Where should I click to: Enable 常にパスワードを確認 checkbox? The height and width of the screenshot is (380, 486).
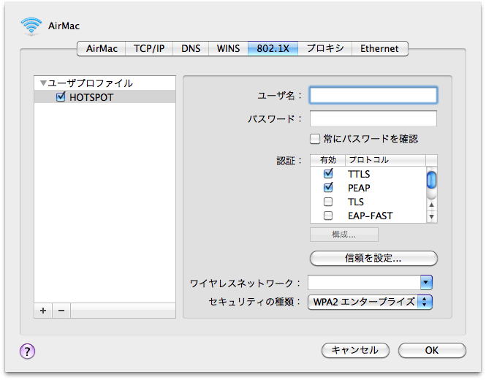[314, 139]
